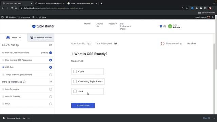
Task: Open the extensions puzzle icon
Action: pos(201,8)
